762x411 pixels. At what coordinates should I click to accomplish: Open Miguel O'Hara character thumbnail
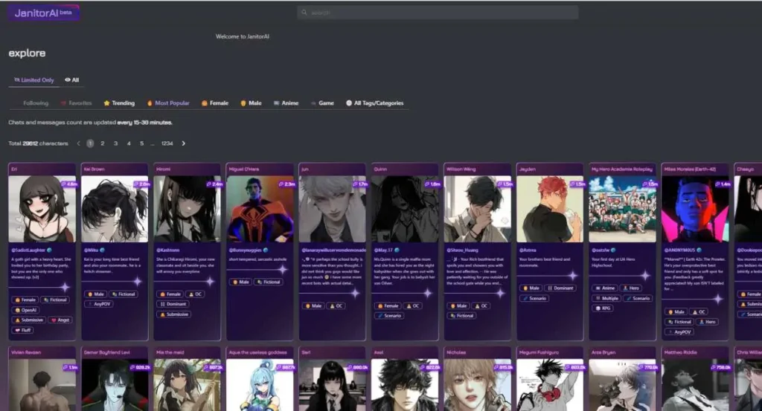(260, 209)
